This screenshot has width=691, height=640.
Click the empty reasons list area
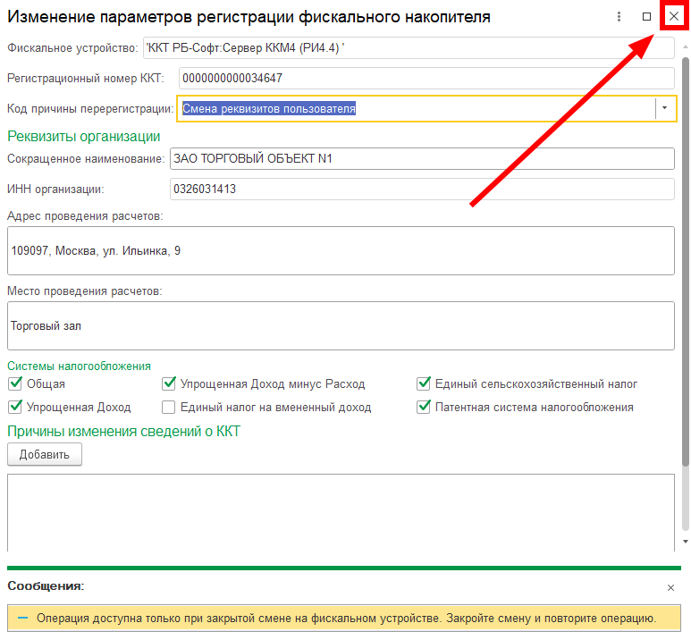pyautogui.click(x=340, y=511)
